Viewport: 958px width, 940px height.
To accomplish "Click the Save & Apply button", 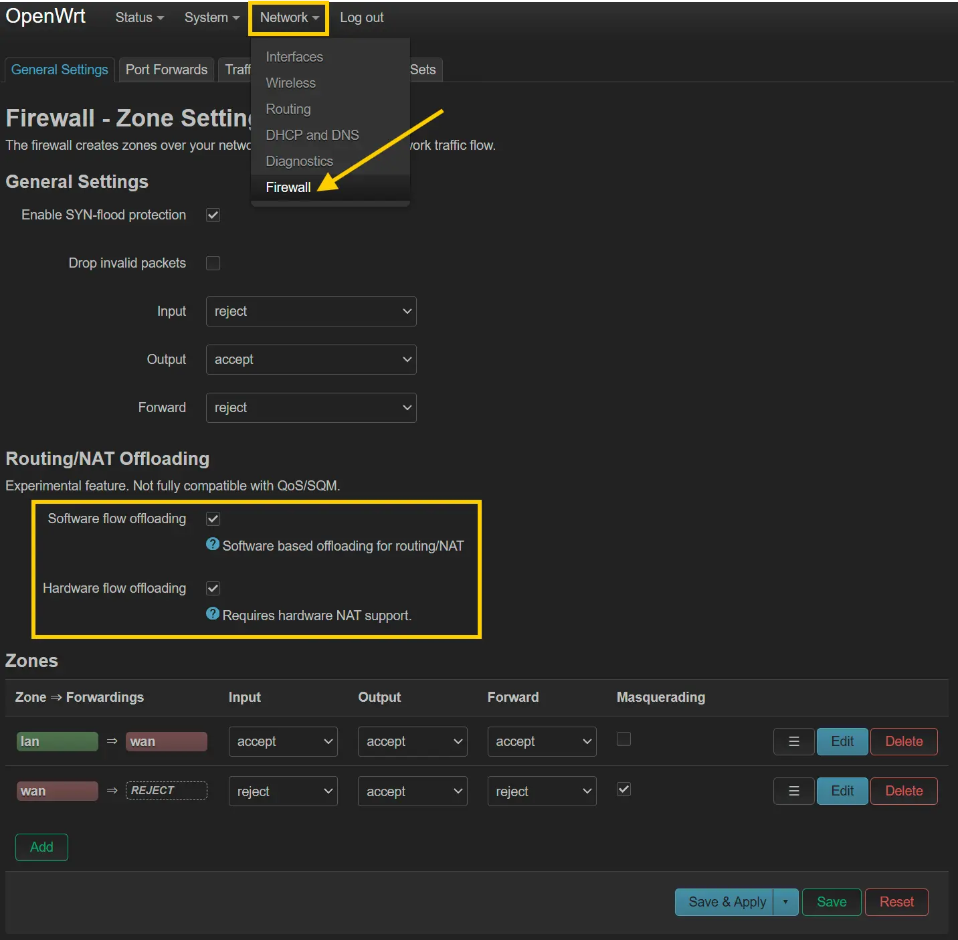I will (725, 902).
